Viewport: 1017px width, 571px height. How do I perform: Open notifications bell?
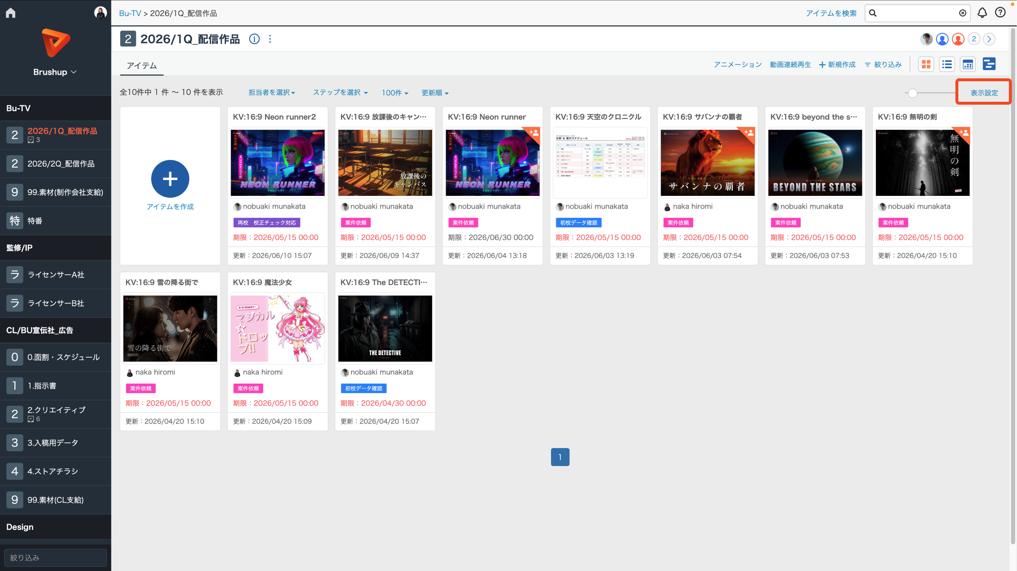(x=982, y=13)
